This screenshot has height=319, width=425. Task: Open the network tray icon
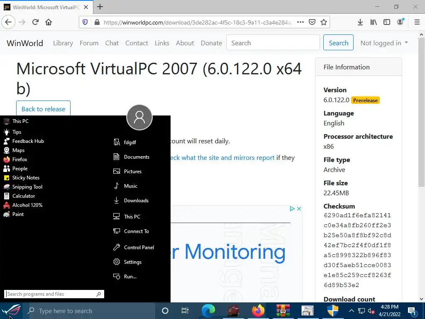[x=361, y=311]
